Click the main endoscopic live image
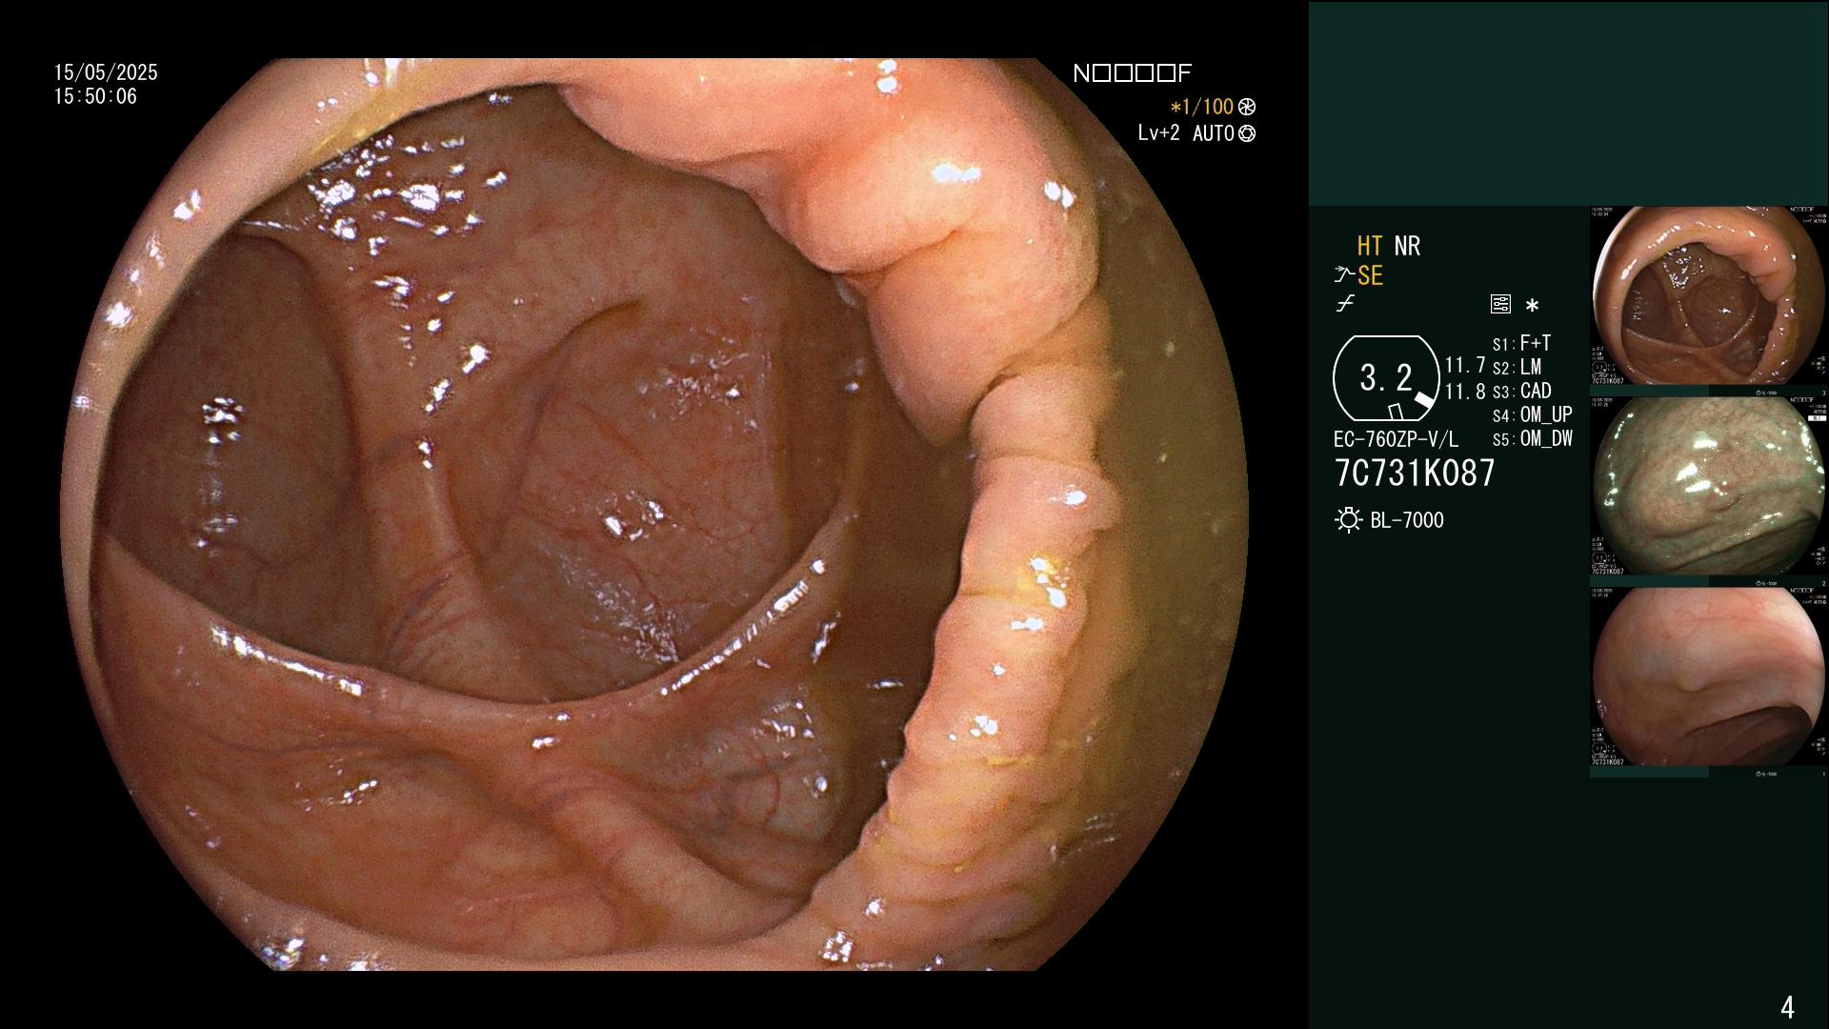This screenshot has width=1829, height=1029. (x=653, y=514)
